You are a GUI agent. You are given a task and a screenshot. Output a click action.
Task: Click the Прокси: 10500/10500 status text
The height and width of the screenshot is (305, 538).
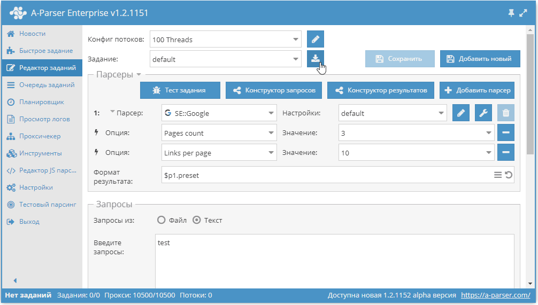click(x=140, y=295)
